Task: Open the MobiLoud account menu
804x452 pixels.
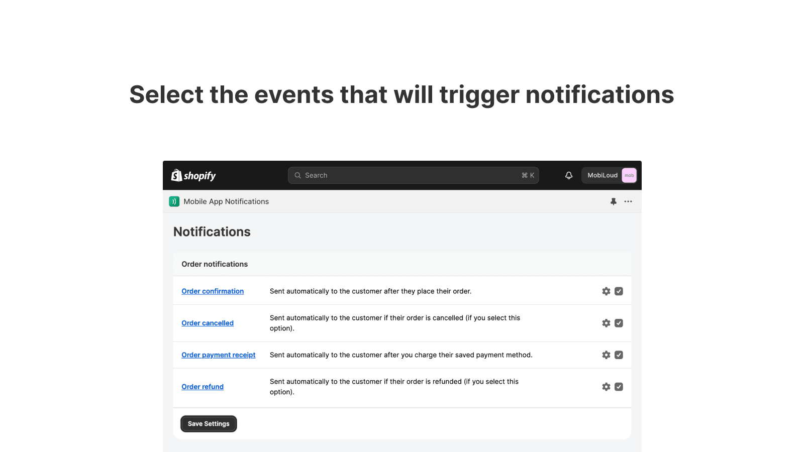Action: (602, 175)
